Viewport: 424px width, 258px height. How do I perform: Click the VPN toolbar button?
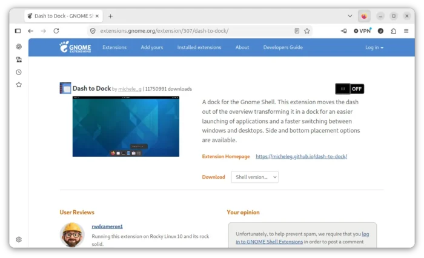[362, 31]
